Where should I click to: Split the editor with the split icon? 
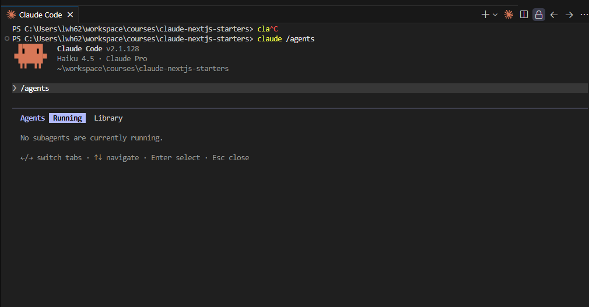[x=524, y=15]
